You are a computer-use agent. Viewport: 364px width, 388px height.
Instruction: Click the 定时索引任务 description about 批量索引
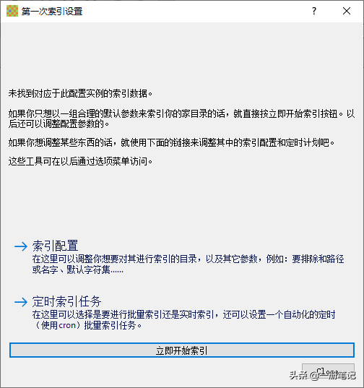click(x=183, y=320)
